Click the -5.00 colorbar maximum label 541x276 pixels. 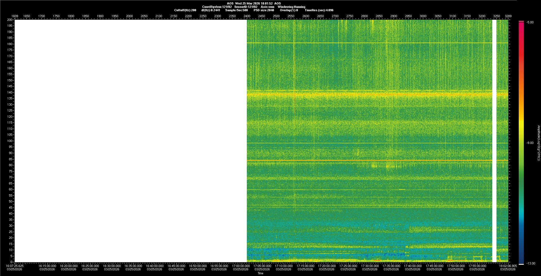[530, 22]
